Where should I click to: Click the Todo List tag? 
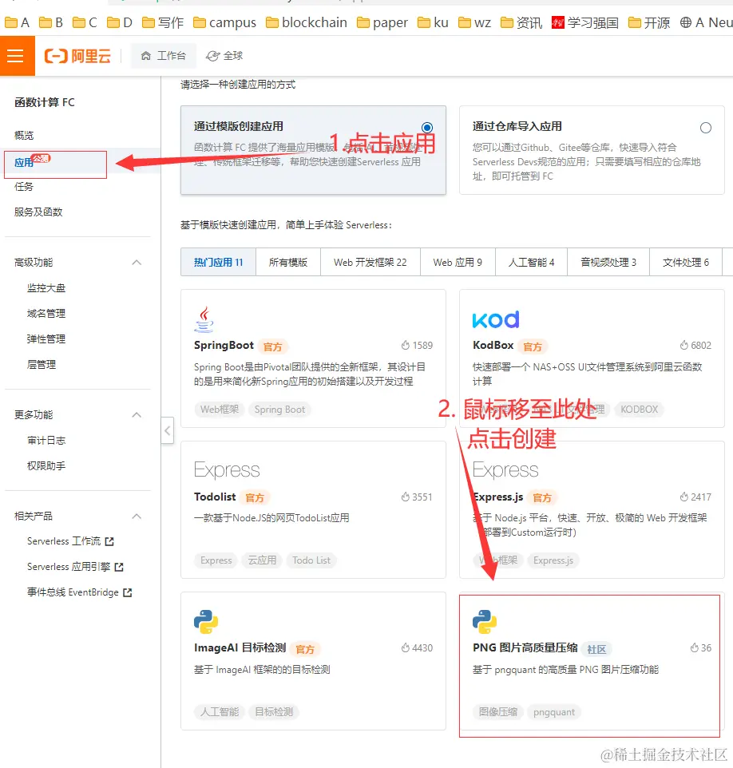311,560
